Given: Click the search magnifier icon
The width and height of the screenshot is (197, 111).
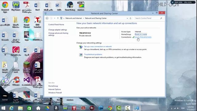Looking at the screenshot, I should pos(161,18).
